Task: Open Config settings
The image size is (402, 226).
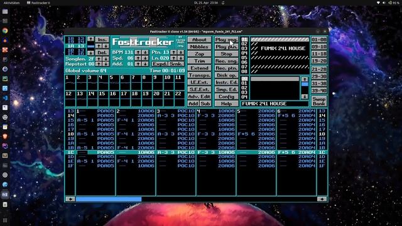Action: [x=226, y=97]
